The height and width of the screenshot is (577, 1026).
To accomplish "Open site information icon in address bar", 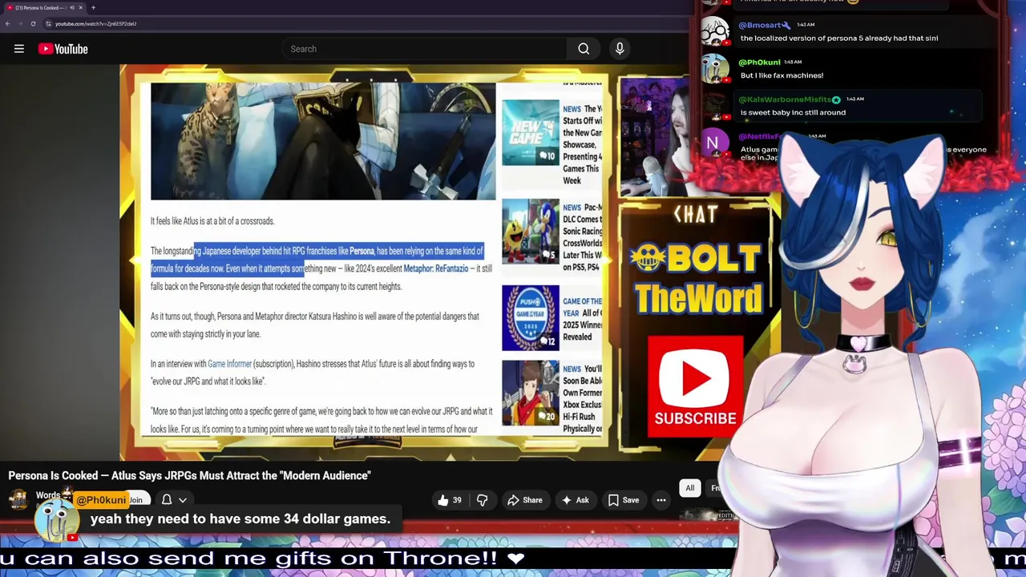I will tap(48, 24).
